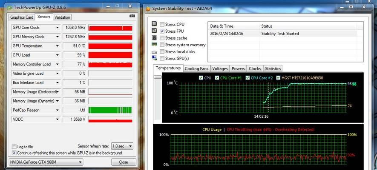Open the Sensor refresh rate dropdown
Screen dimensions: 377x170
pyautogui.click(x=122, y=146)
